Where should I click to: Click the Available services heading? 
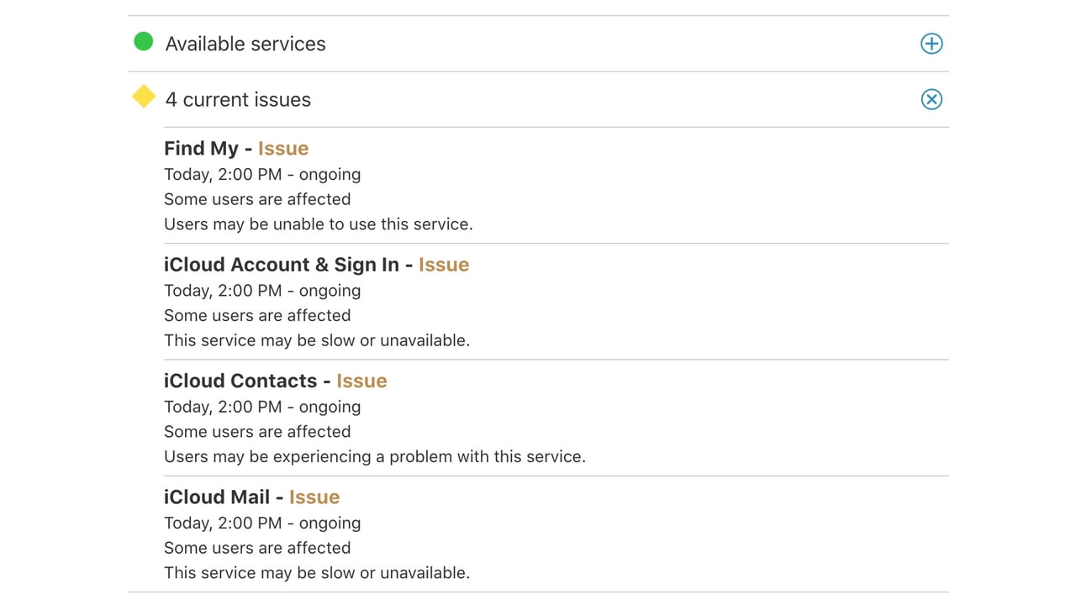(245, 44)
